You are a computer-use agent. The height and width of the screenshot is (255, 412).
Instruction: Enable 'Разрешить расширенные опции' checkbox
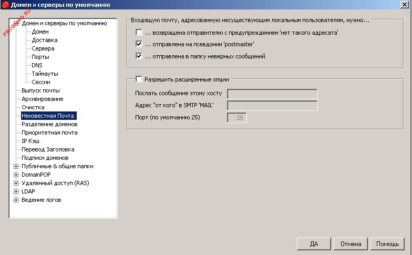tap(139, 79)
